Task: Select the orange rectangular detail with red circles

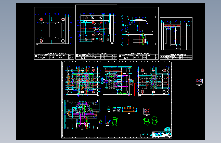Action: (129, 109)
